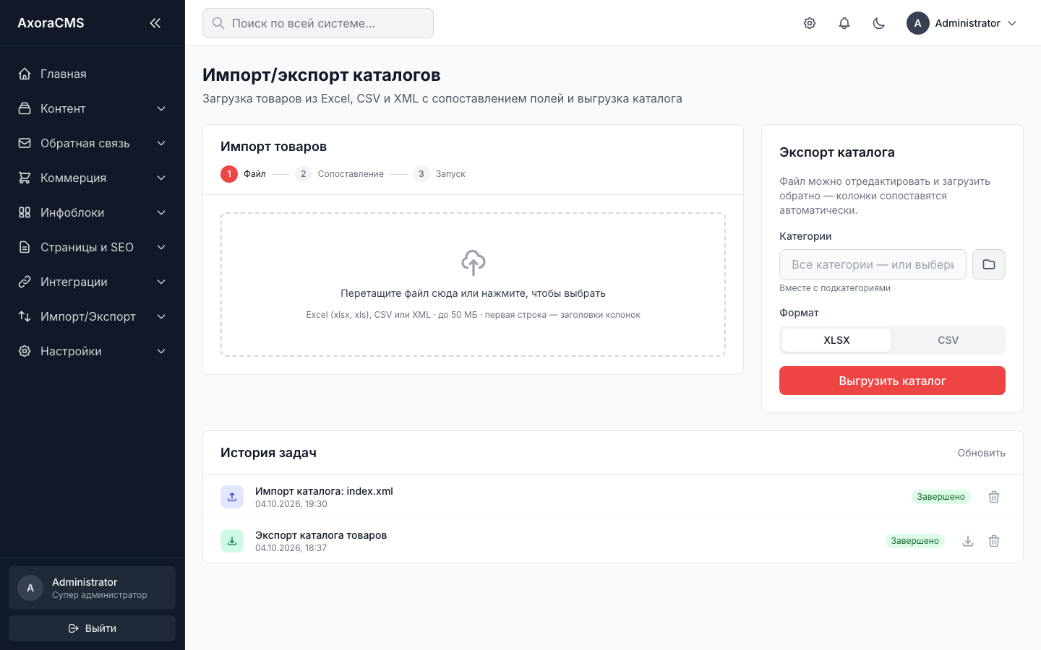Image resolution: width=1041 pixels, height=650 pixels.
Task: Open notifications bell
Action: pos(844,23)
